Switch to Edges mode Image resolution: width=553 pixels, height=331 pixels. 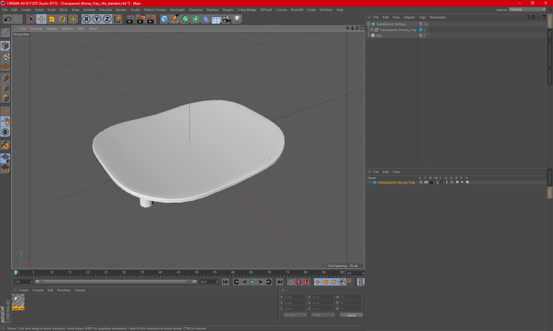5,88
